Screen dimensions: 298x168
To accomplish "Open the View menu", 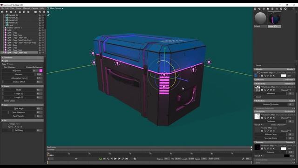I will coord(13,8).
